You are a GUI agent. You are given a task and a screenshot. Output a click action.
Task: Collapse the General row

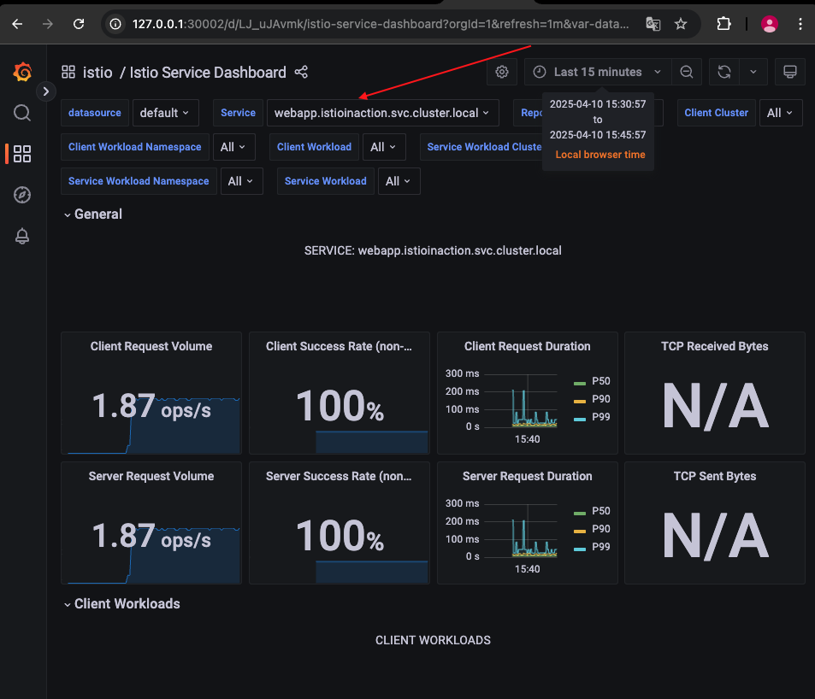[x=92, y=214]
